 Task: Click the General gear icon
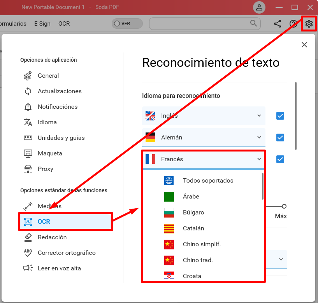(28, 76)
